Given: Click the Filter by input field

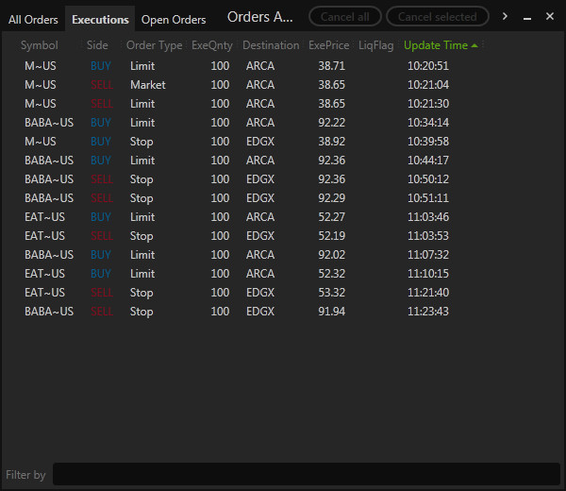Looking at the screenshot, I should click(306, 474).
